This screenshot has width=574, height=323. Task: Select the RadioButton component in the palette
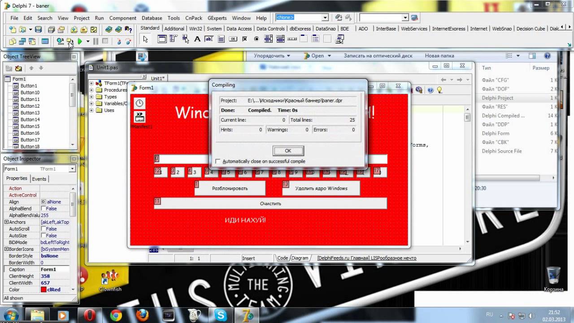(257, 39)
